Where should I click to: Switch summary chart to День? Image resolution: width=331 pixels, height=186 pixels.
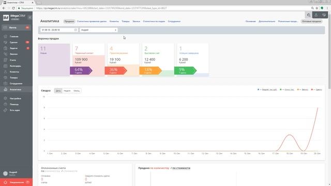pos(58,91)
